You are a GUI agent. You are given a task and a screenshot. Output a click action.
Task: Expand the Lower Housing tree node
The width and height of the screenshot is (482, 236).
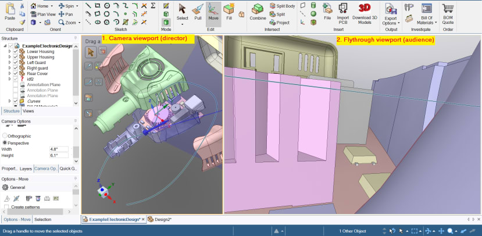[x=10, y=51]
